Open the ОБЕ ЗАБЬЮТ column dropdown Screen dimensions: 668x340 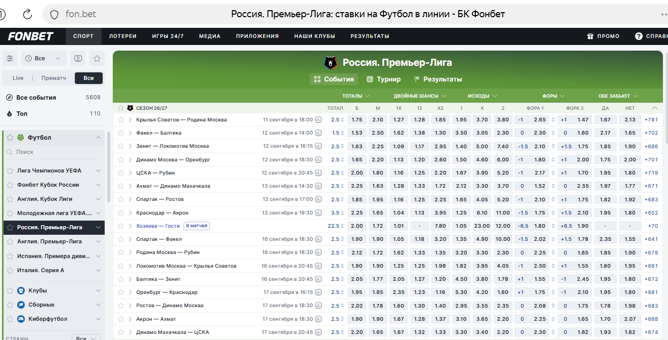(x=618, y=96)
